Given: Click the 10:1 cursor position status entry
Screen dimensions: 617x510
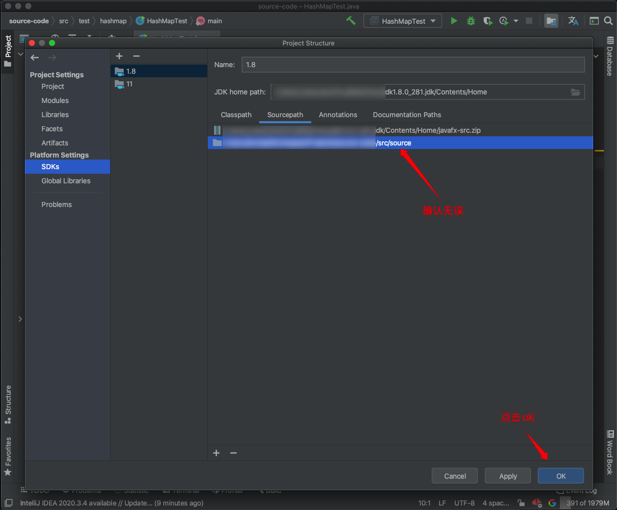Looking at the screenshot, I should [x=424, y=503].
